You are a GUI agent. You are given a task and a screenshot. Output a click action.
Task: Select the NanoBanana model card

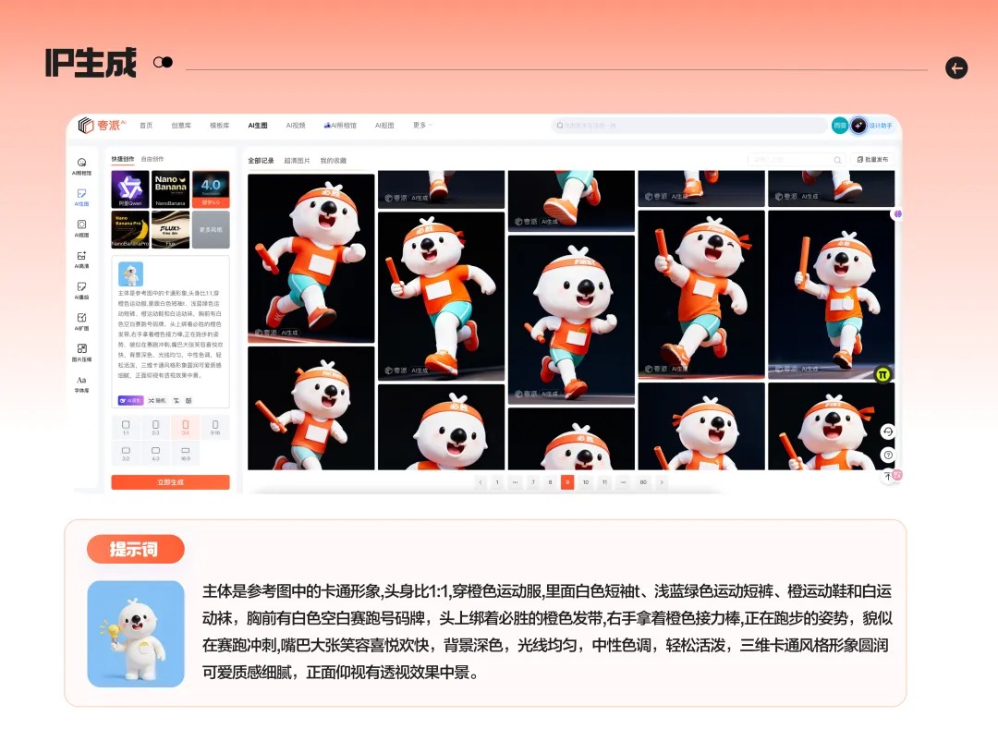(169, 188)
